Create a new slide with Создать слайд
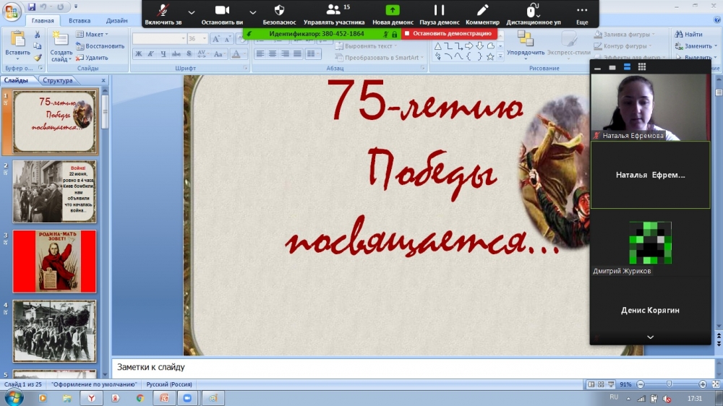The height and width of the screenshot is (406, 723). (61, 46)
